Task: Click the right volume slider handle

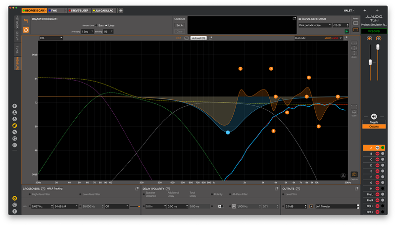Action: (x=378, y=47)
